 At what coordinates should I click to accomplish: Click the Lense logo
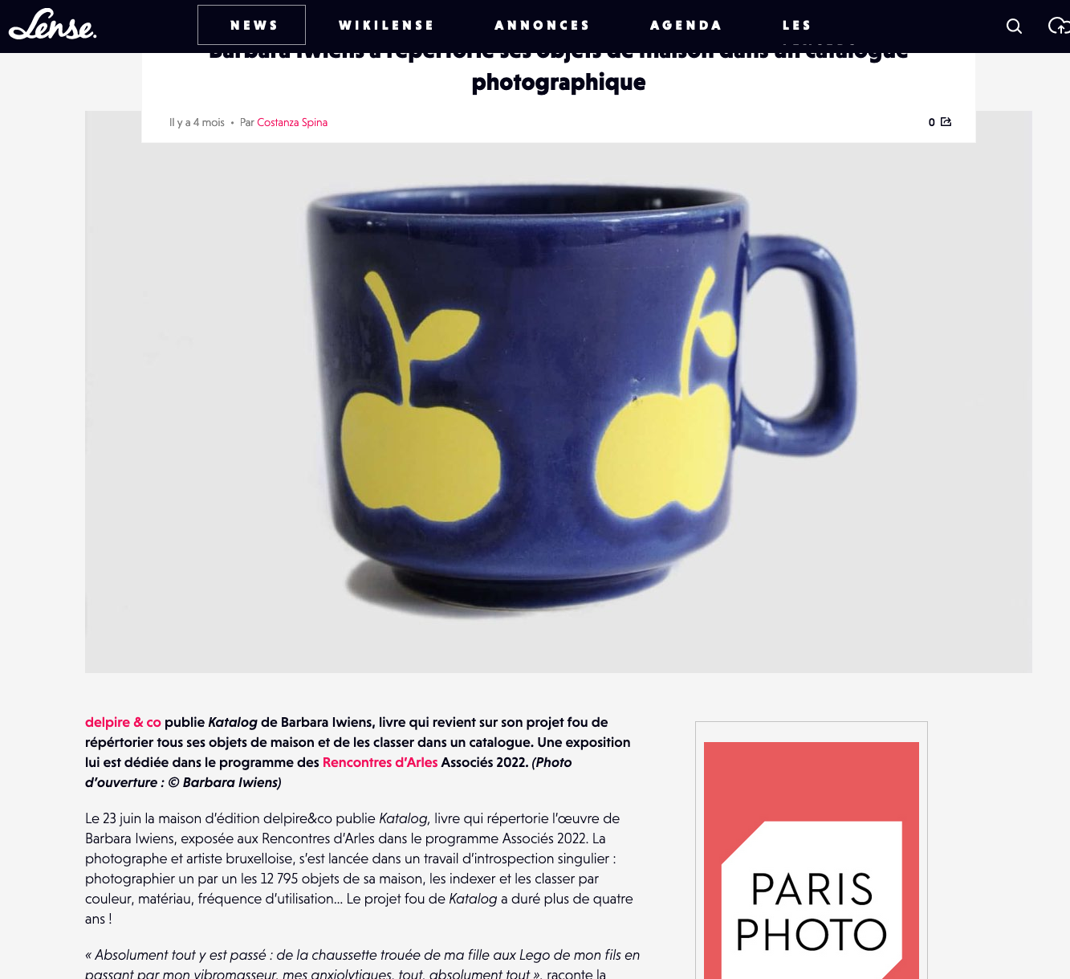[52, 25]
